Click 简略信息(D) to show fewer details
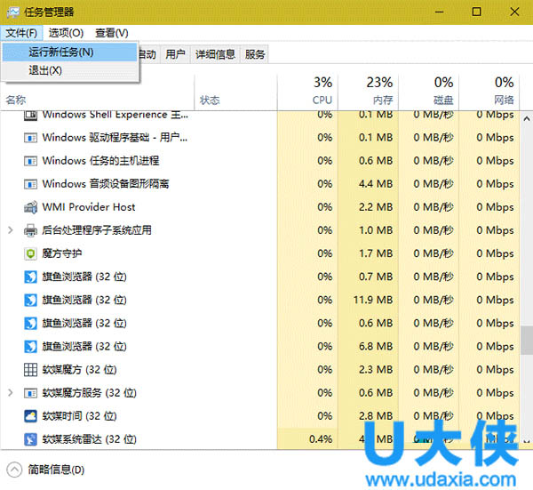This screenshot has height=490, width=533. [56, 470]
